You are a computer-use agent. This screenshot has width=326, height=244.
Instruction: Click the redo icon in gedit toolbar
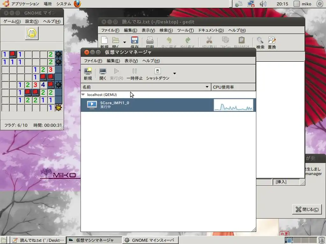point(188,40)
